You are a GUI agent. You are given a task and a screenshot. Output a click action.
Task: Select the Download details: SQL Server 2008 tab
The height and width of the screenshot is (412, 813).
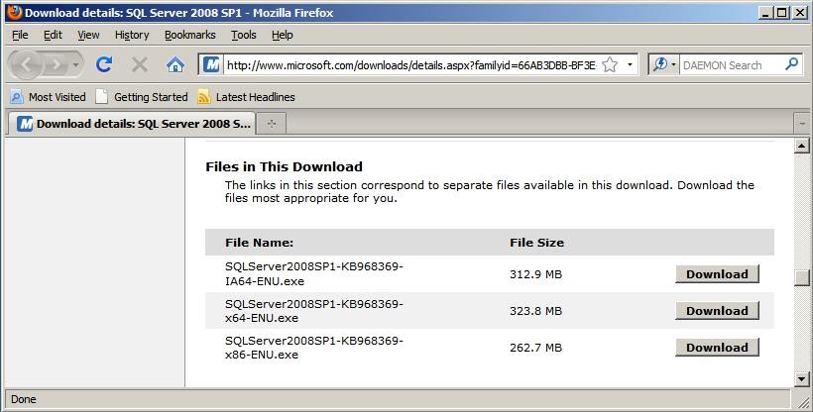click(132, 124)
